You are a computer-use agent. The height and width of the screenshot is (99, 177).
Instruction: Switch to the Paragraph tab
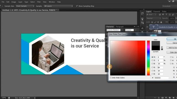pos(119,27)
